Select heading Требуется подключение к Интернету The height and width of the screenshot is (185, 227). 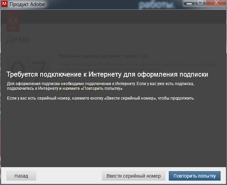(x=107, y=75)
